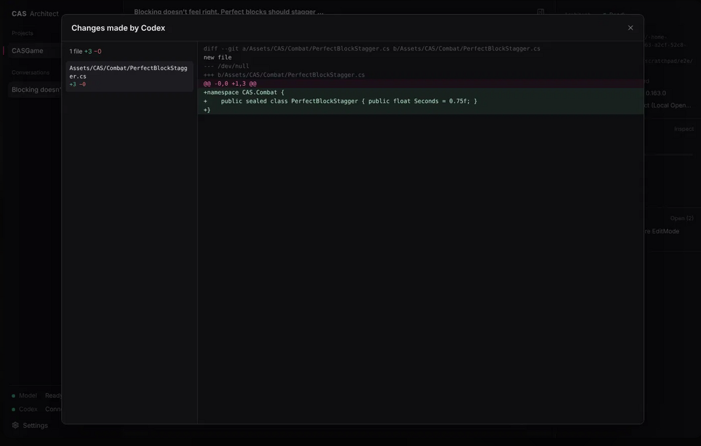Click the Model status label
Screen dimensions: 701x446
[28, 396]
